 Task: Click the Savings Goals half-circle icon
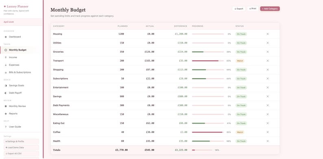(6, 85)
